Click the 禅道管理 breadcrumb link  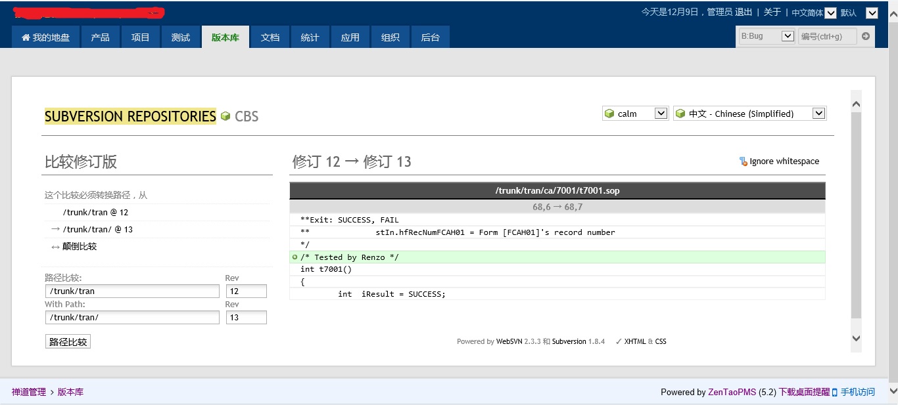point(29,392)
